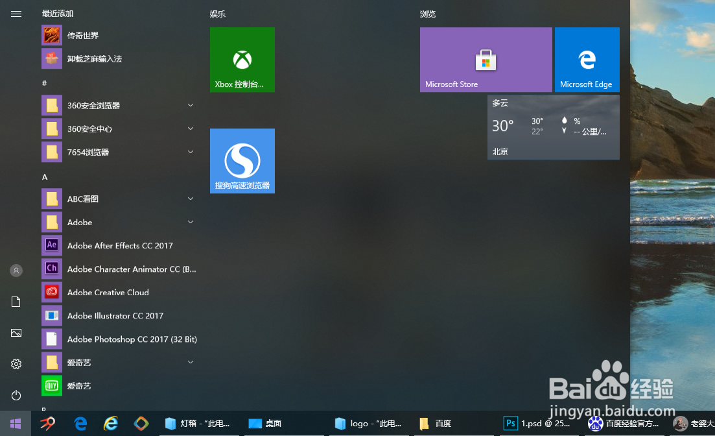Viewport: 715px width, 436px height.
Task: Open the 360安全中心 folder
Action: [x=119, y=128]
